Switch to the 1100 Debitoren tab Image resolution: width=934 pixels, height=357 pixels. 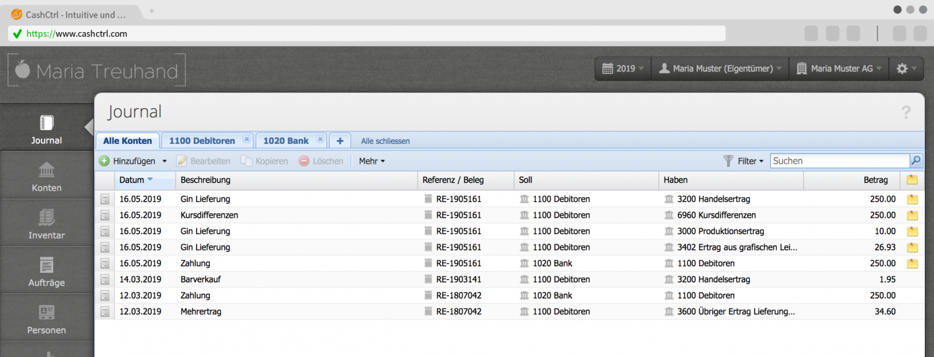tap(202, 141)
